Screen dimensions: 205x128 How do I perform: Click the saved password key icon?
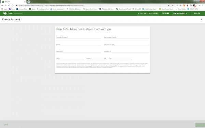[169, 5]
